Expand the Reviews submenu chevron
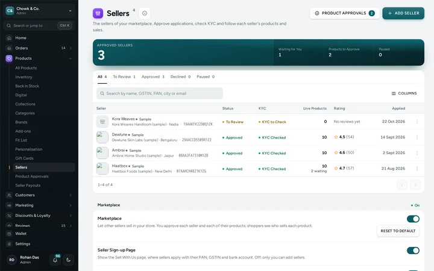Image resolution: width=434 pixels, height=271 pixels. pos(71,226)
